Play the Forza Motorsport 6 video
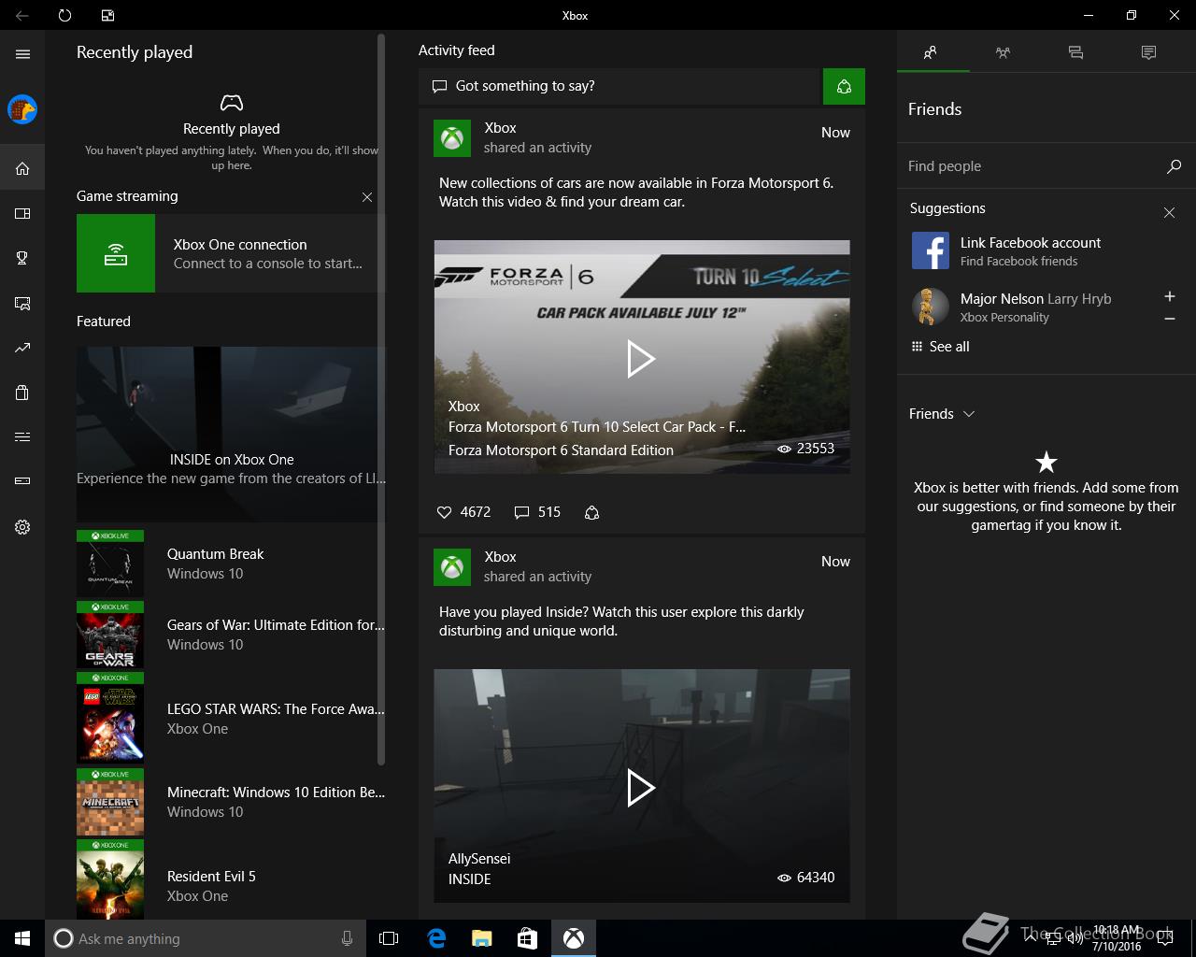 (x=641, y=358)
